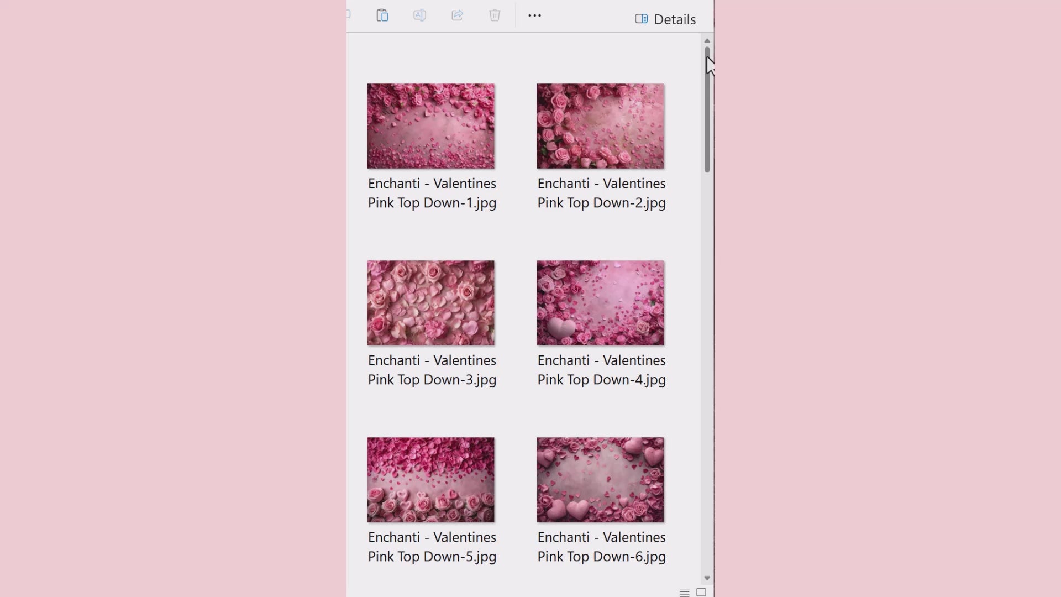1061x597 pixels.
Task: Open the See more three-dots menu
Action: [x=534, y=15]
